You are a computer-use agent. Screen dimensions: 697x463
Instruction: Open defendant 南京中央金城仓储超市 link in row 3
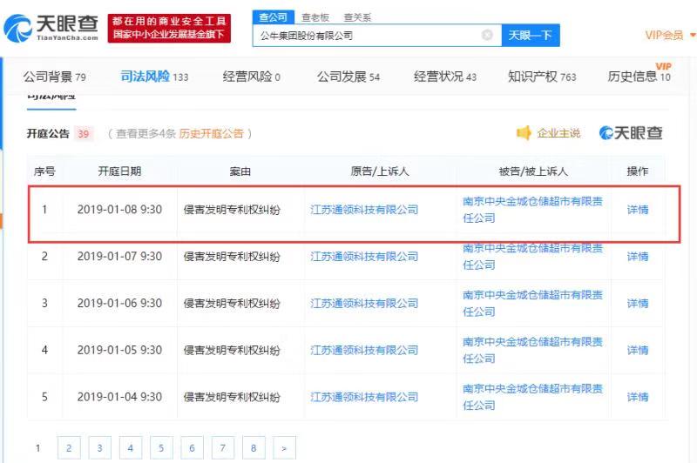(532, 303)
